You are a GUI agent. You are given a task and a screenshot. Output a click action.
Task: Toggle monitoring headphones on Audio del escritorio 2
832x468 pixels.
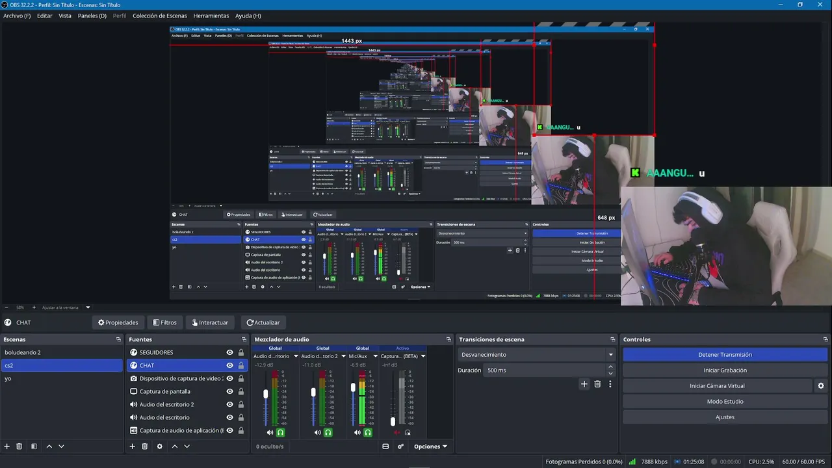(328, 432)
